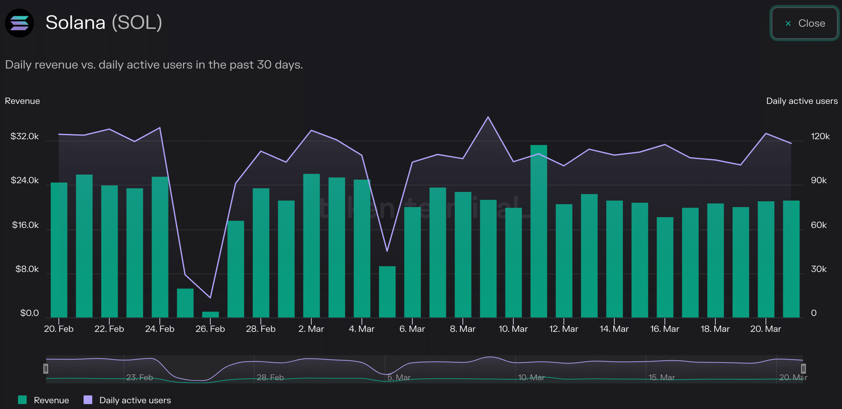
Task: Click the peak active users point at 9 Mar
Action: [x=488, y=117]
